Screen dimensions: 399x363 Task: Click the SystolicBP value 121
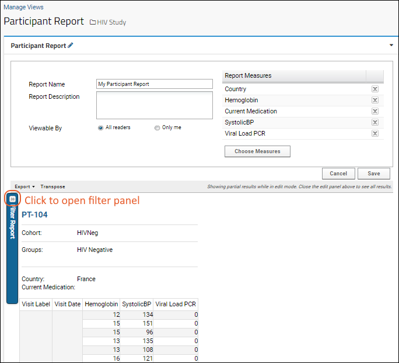point(148,358)
